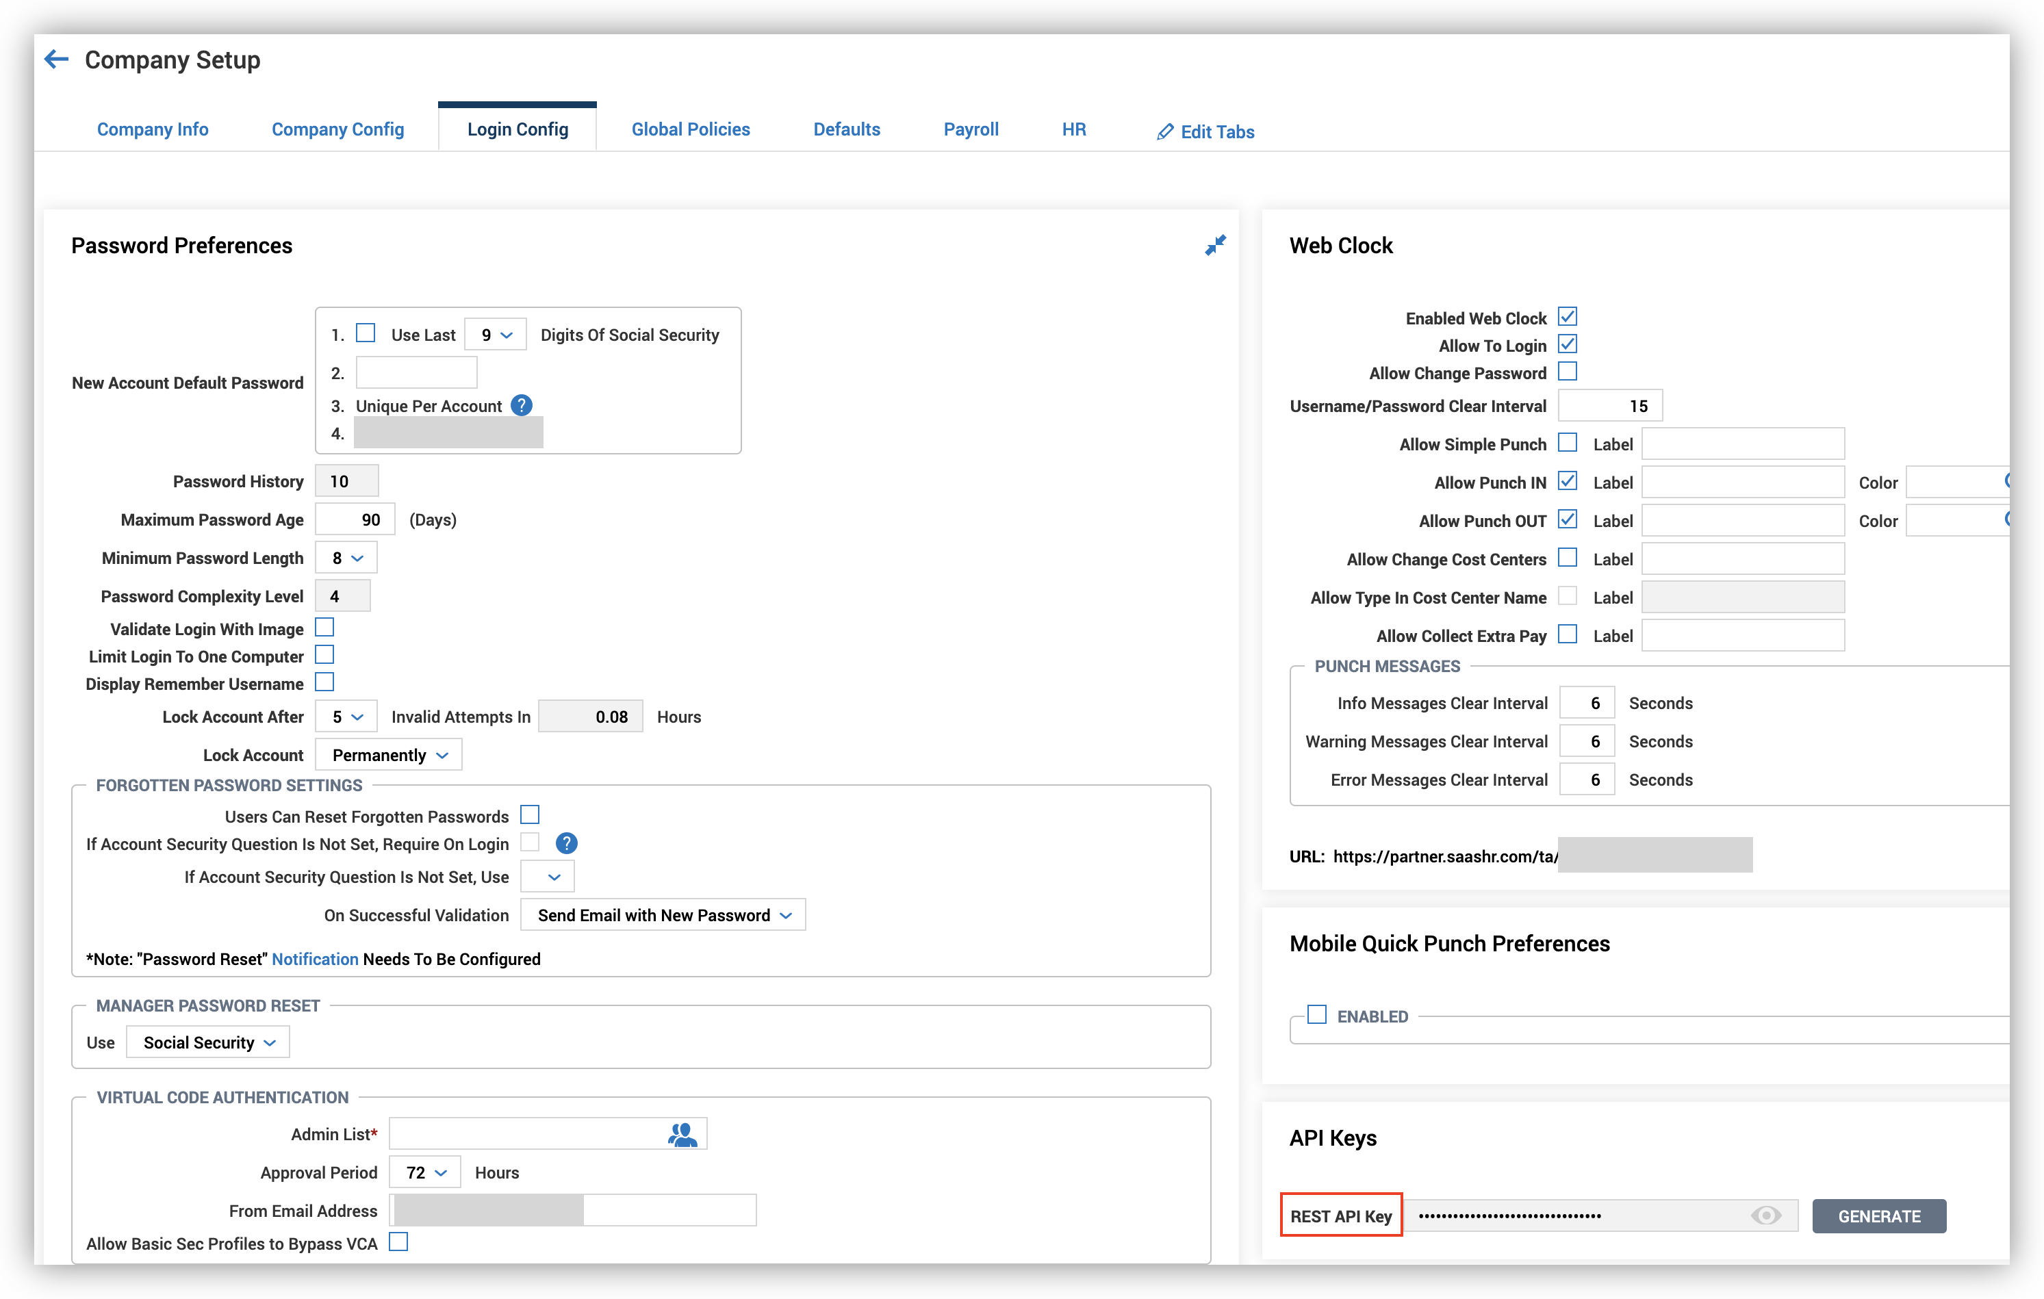The width and height of the screenshot is (2044, 1299).
Task: Click the pin icon in Password Preferences
Action: coord(1214,245)
